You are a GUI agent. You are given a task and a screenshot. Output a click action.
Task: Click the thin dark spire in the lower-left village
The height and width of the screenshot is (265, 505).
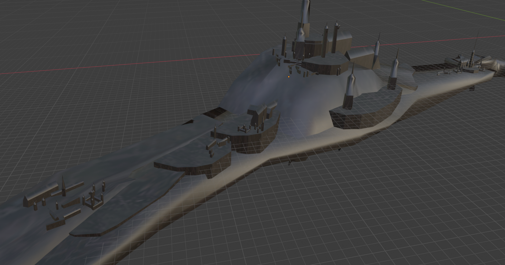[x=64, y=186]
